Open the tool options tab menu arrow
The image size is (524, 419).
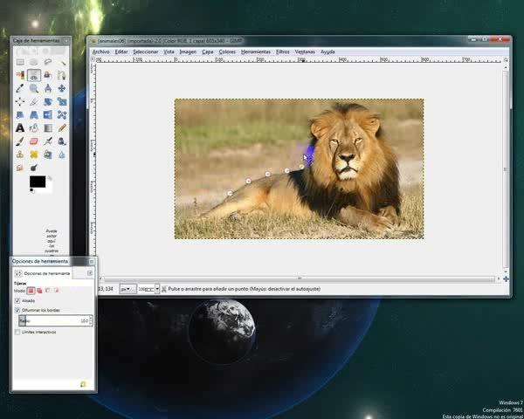tap(90, 273)
